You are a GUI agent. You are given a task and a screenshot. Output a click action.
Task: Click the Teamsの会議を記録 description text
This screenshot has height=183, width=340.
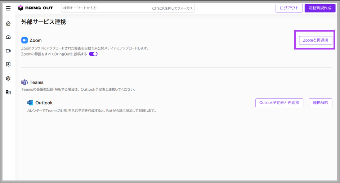(x=79, y=89)
